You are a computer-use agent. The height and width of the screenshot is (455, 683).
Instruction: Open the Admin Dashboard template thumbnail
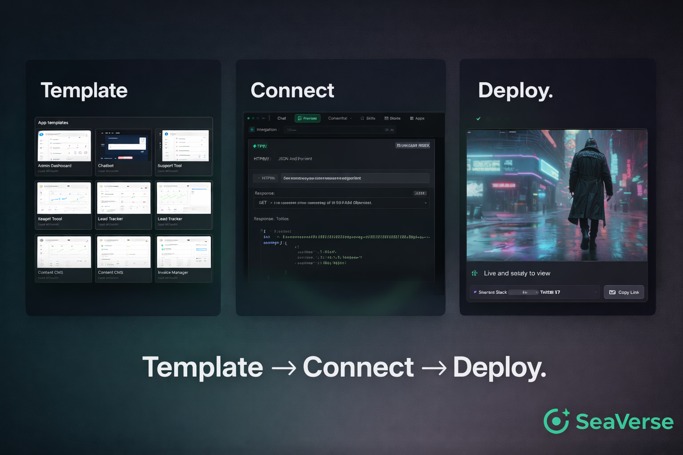pos(64,146)
